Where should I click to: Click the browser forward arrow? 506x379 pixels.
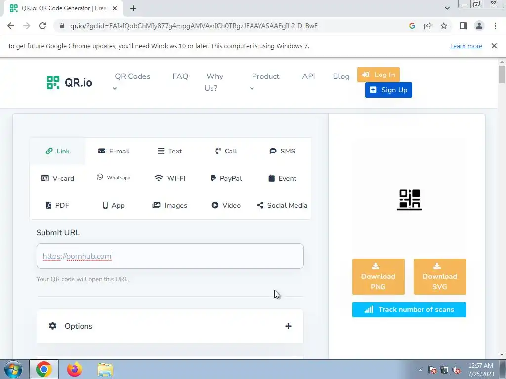pyautogui.click(x=27, y=26)
